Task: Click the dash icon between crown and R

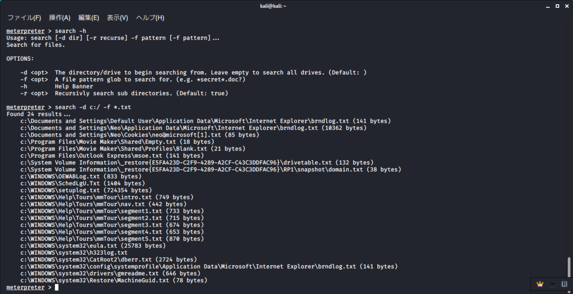Action: [552, 284]
